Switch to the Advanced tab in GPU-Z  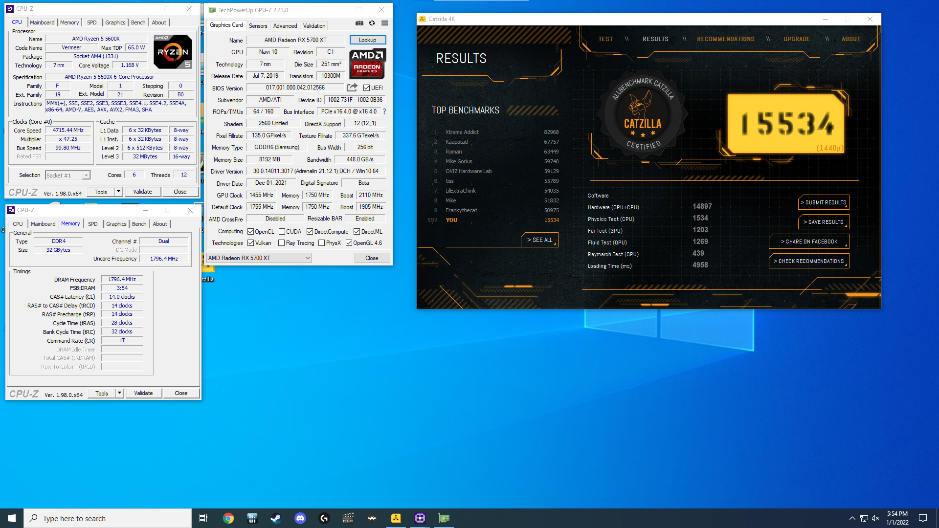[x=285, y=26]
